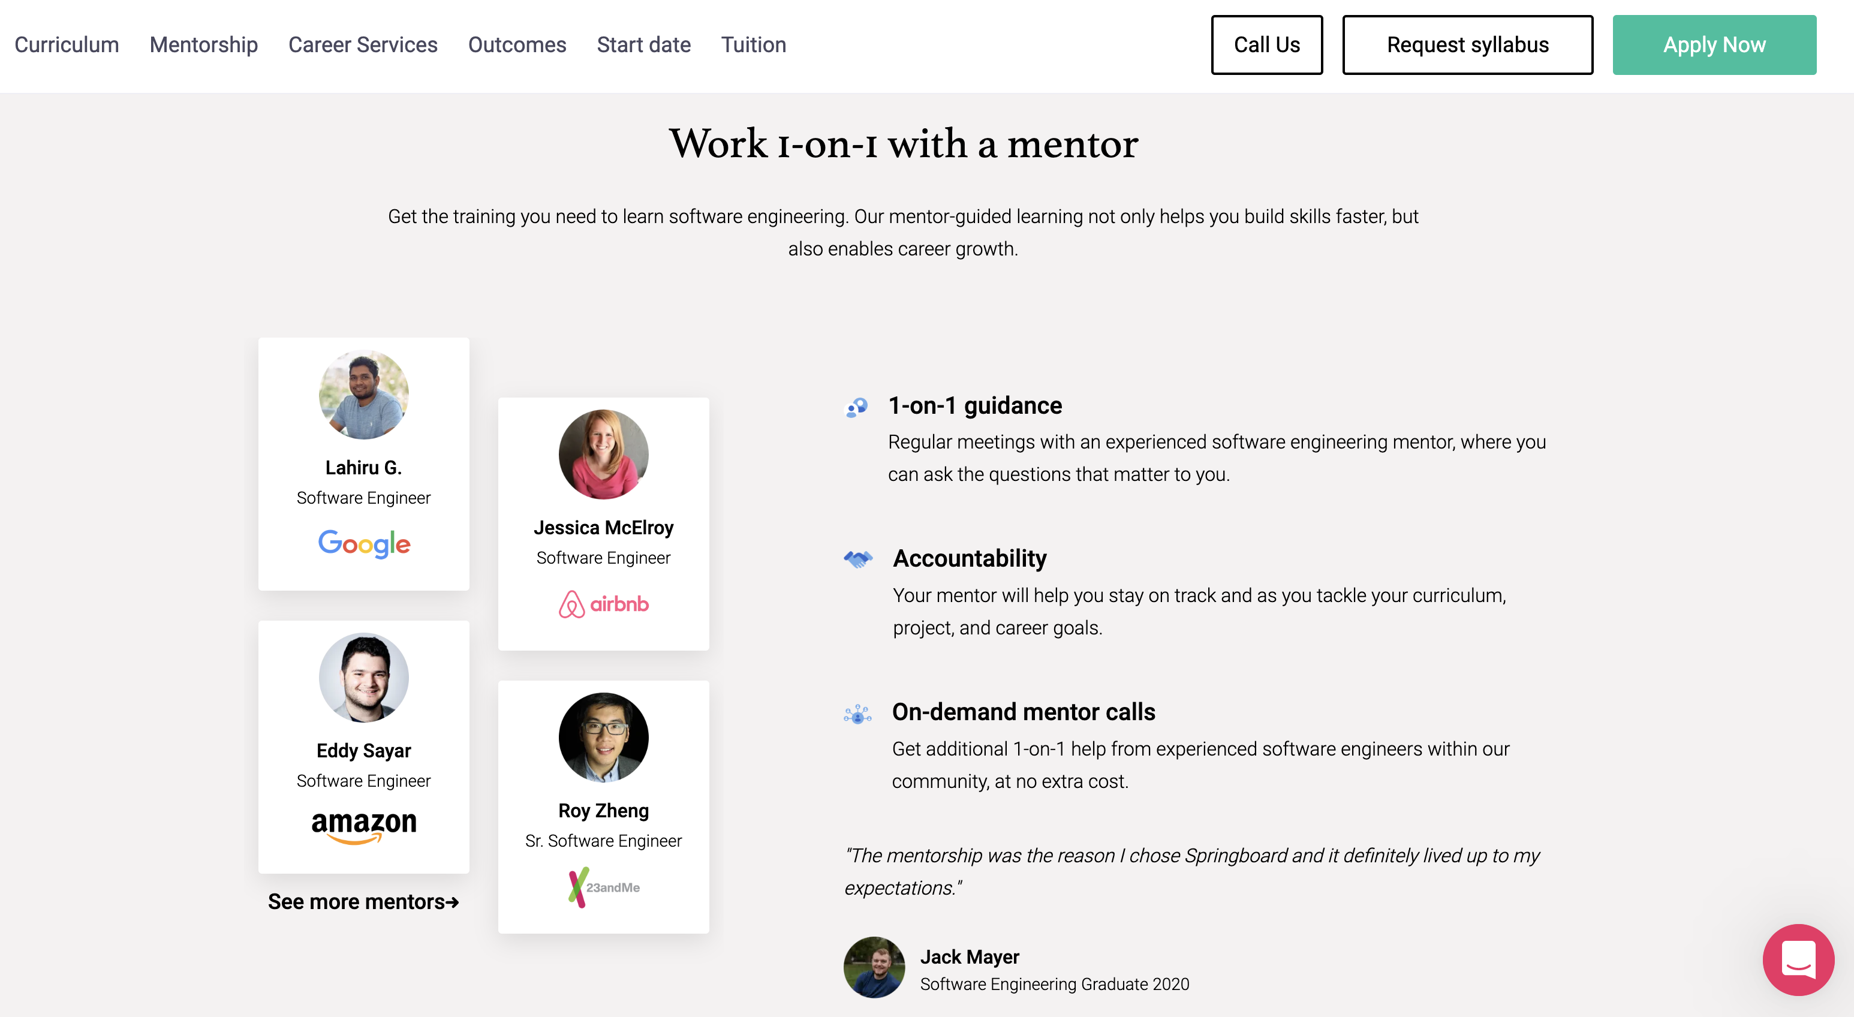The height and width of the screenshot is (1017, 1854).
Task: Click Jack Mayer's avatar photo
Action: (874, 967)
